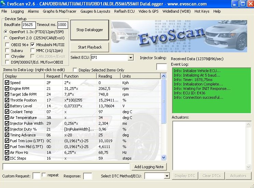Toggle the repeat checkbox
This screenshot has width=254, height=188.
pyautogui.click(x=44, y=175)
